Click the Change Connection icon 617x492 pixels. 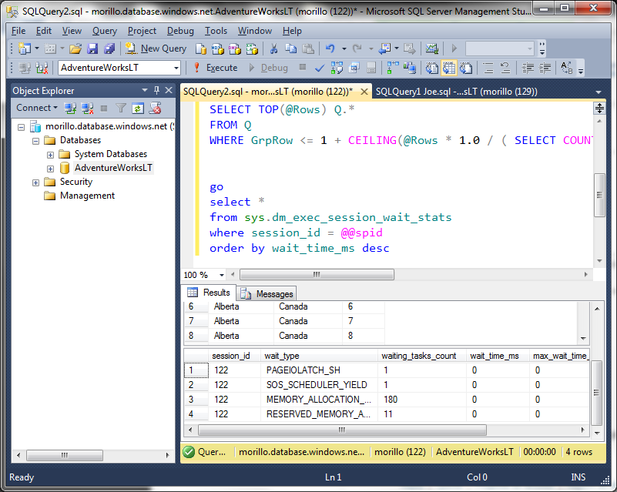click(x=42, y=68)
